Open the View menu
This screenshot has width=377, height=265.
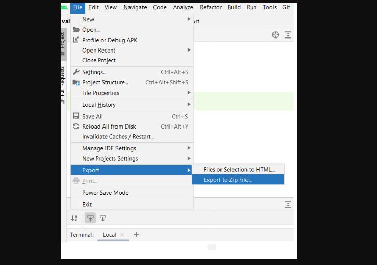(x=111, y=7)
